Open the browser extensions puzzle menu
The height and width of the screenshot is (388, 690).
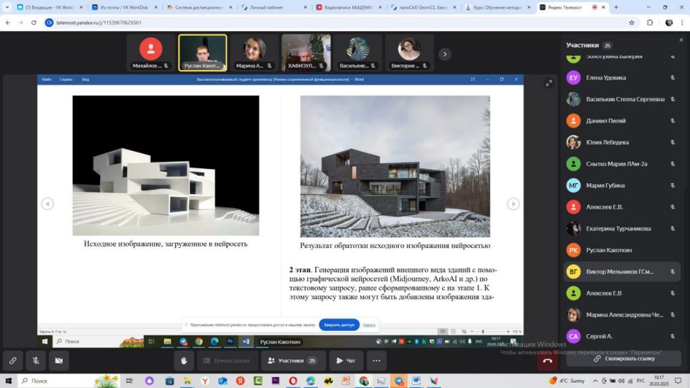pyautogui.click(x=650, y=22)
